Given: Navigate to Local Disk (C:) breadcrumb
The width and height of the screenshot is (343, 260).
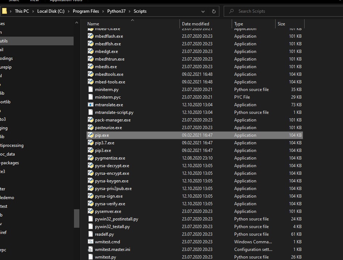Looking at the screenshot, I should (x=51, y=11).
